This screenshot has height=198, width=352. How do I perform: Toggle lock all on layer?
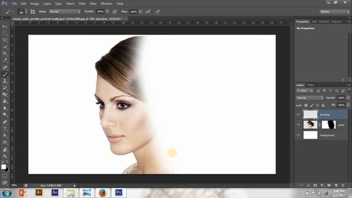pyautogui.click(x=323, y=105)
